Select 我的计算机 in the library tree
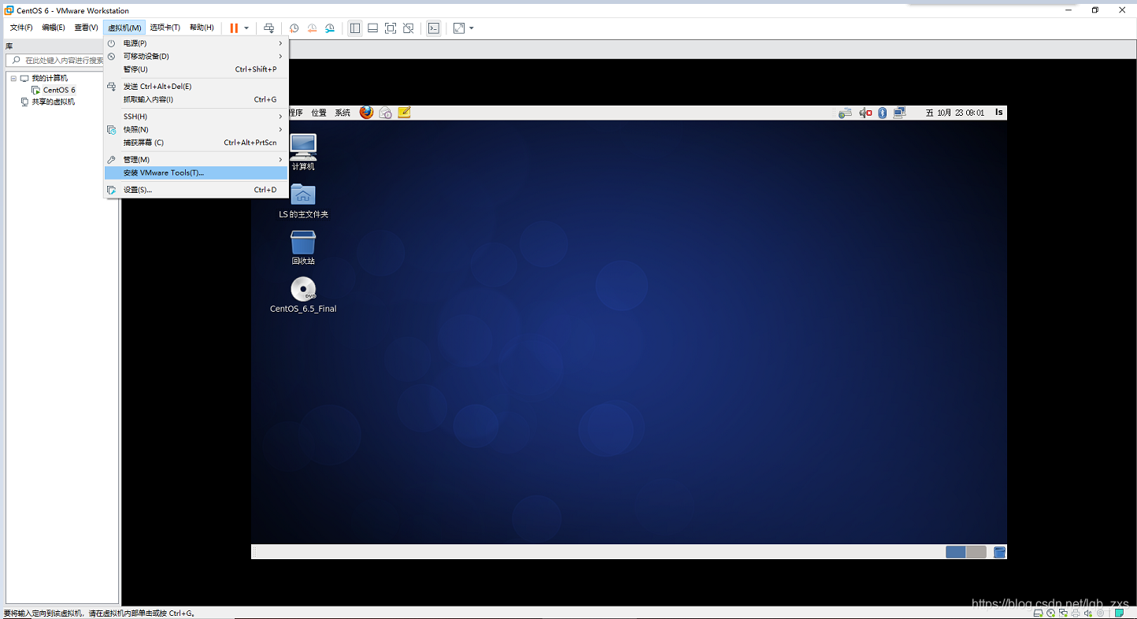 click(50, 78)
